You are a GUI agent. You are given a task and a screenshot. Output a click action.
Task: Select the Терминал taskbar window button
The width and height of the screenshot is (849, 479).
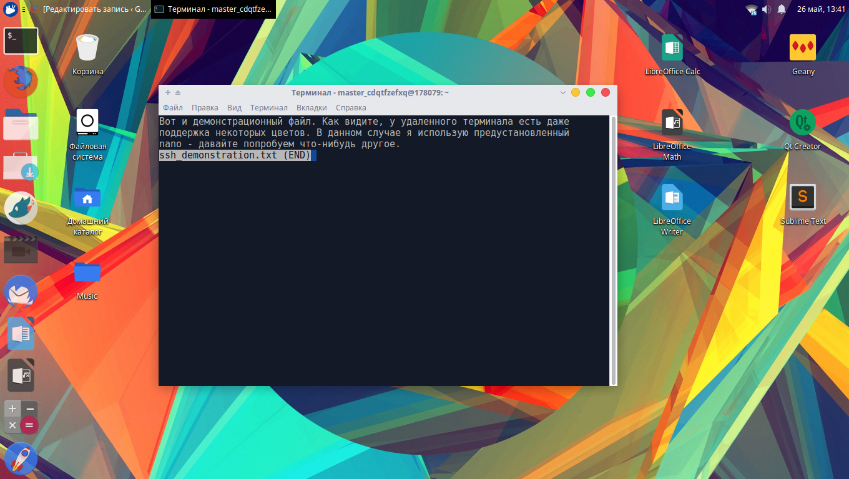pyautogui.click(x=213, y=9)
